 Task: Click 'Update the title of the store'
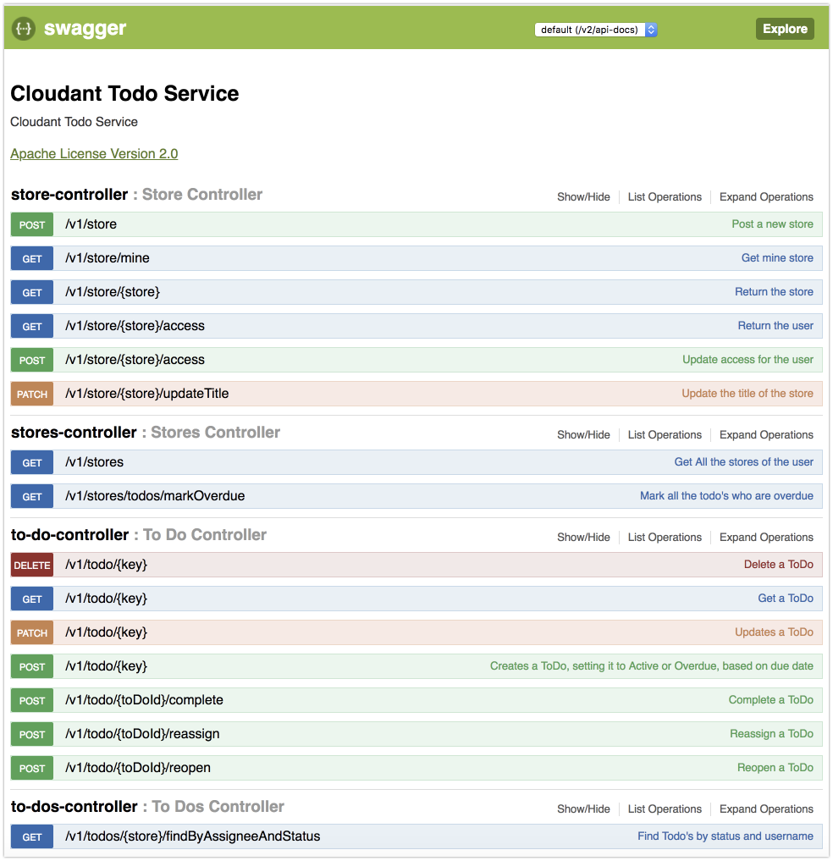[x=747, y=394]
